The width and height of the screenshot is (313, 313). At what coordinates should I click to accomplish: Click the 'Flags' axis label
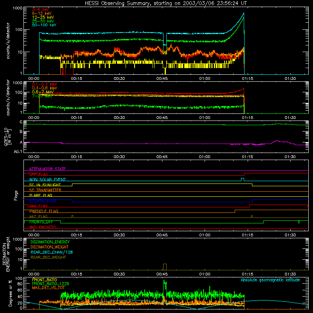(x=16, y=195)
